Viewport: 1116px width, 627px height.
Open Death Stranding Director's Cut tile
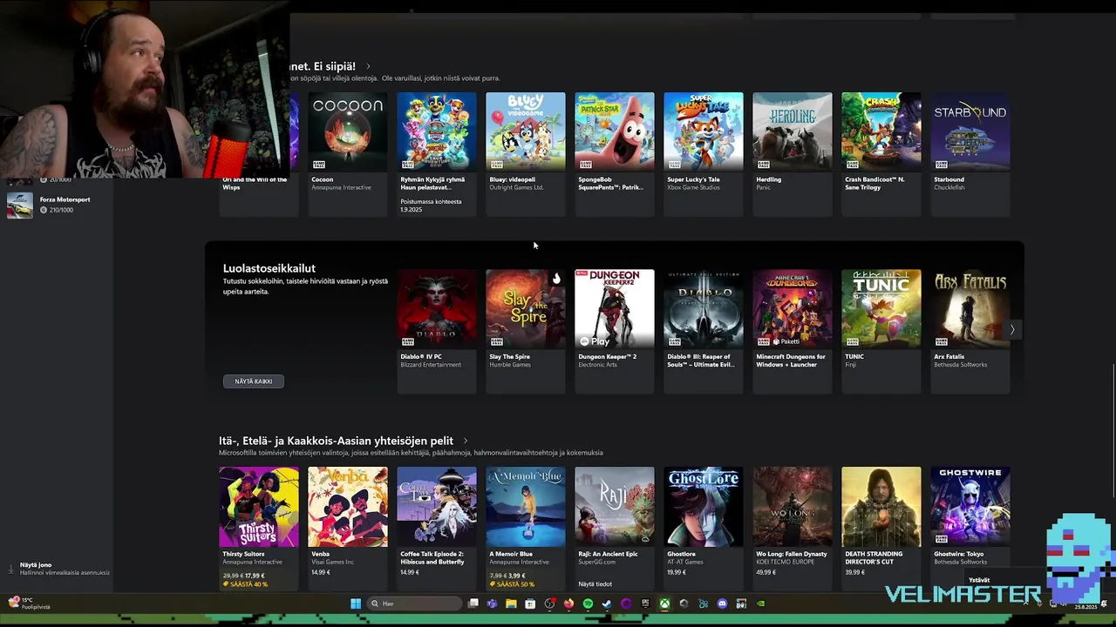(x=881, y=528)
